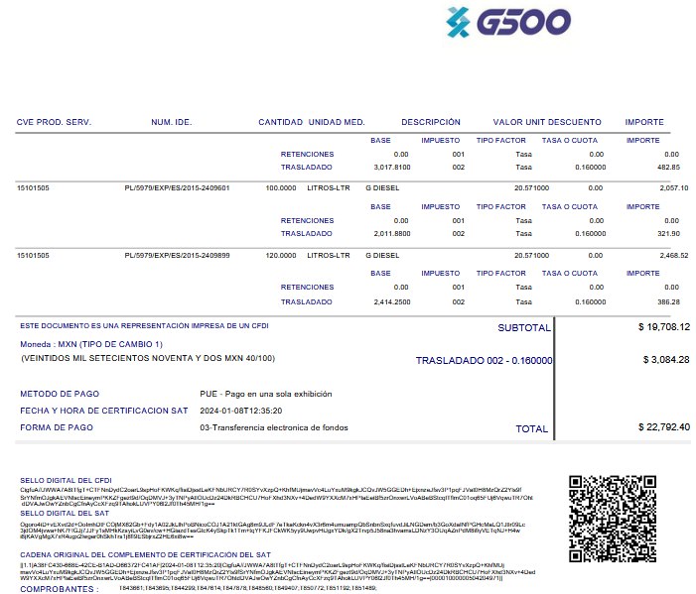
Task: Click the DESCRIPCIÓN column header
Action: click(x=431, y=122)
